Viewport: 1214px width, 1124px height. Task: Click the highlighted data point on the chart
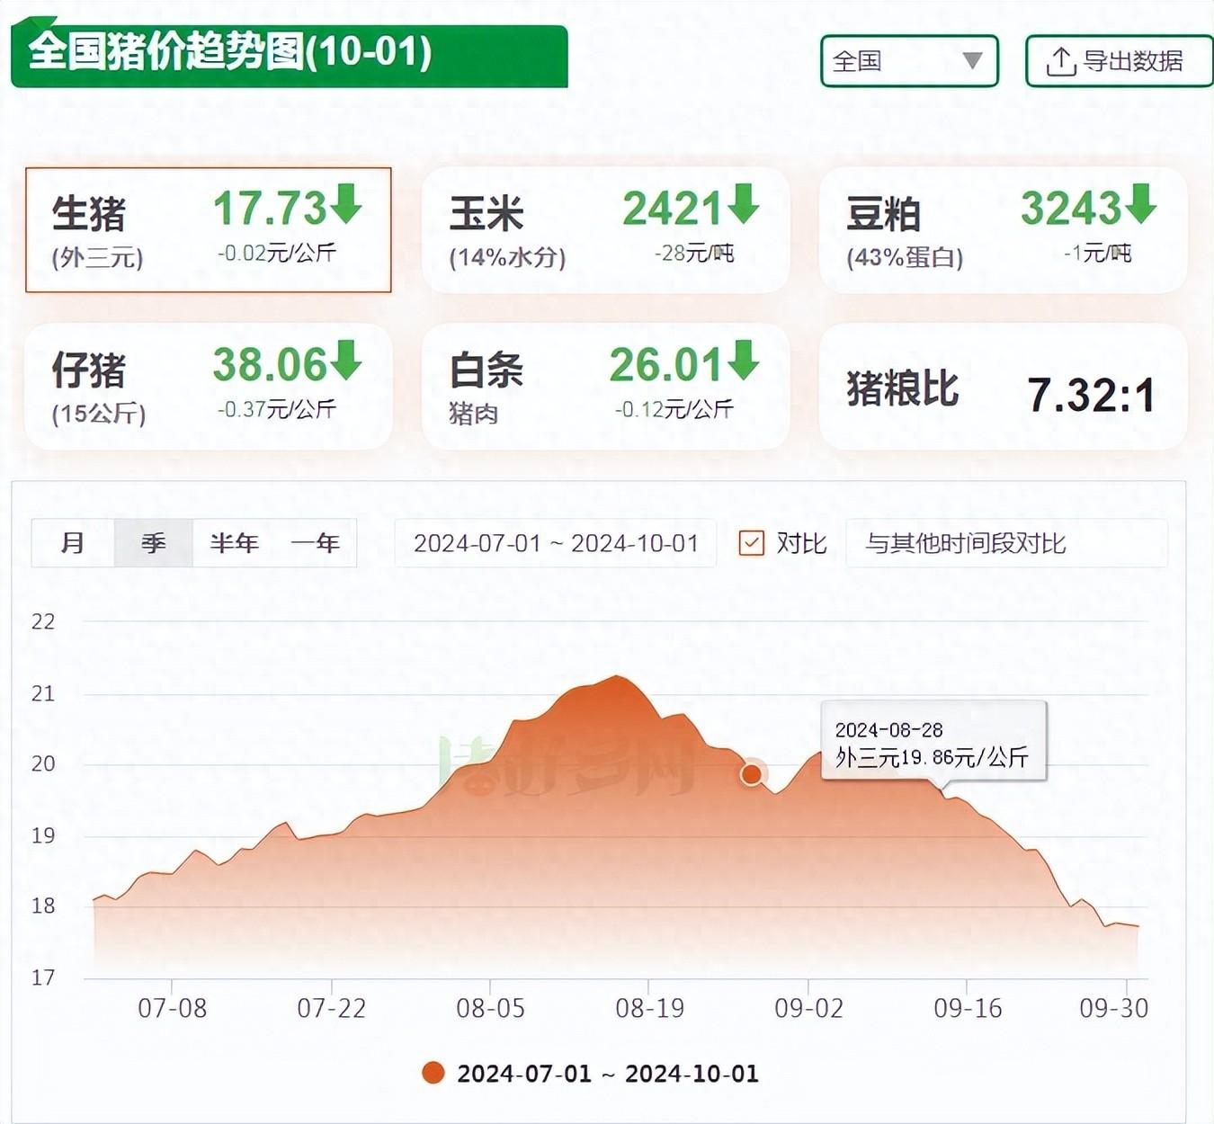752,773
